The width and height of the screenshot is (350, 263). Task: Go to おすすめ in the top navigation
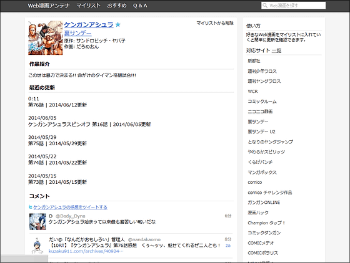pos(117,6)
